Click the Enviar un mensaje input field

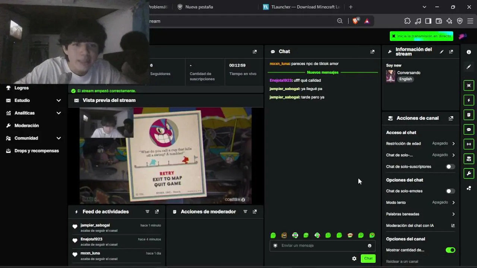(323, 246)
